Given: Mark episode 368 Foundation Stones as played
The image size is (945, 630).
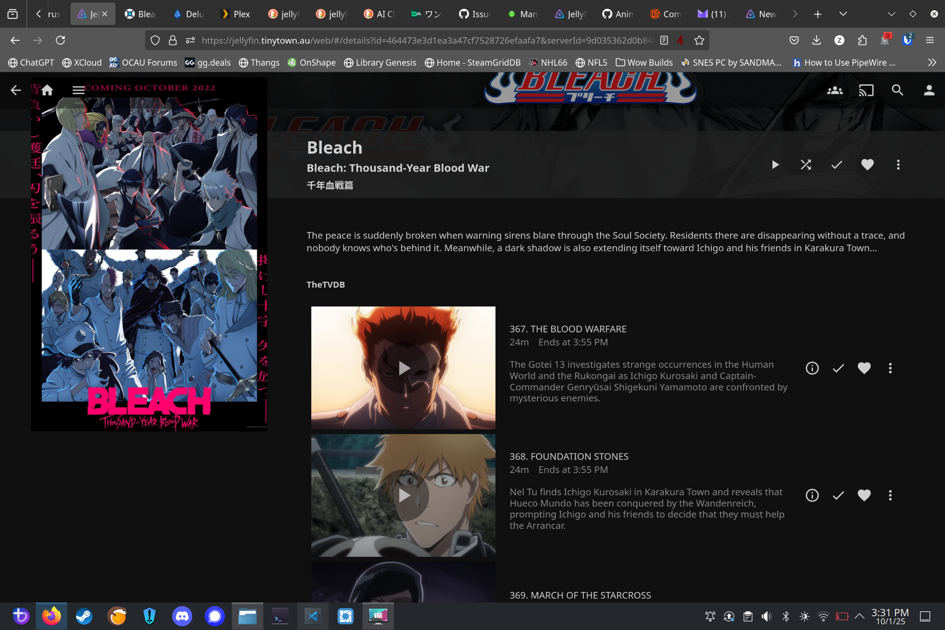Looking at the screenshot, I should [838, 496].
